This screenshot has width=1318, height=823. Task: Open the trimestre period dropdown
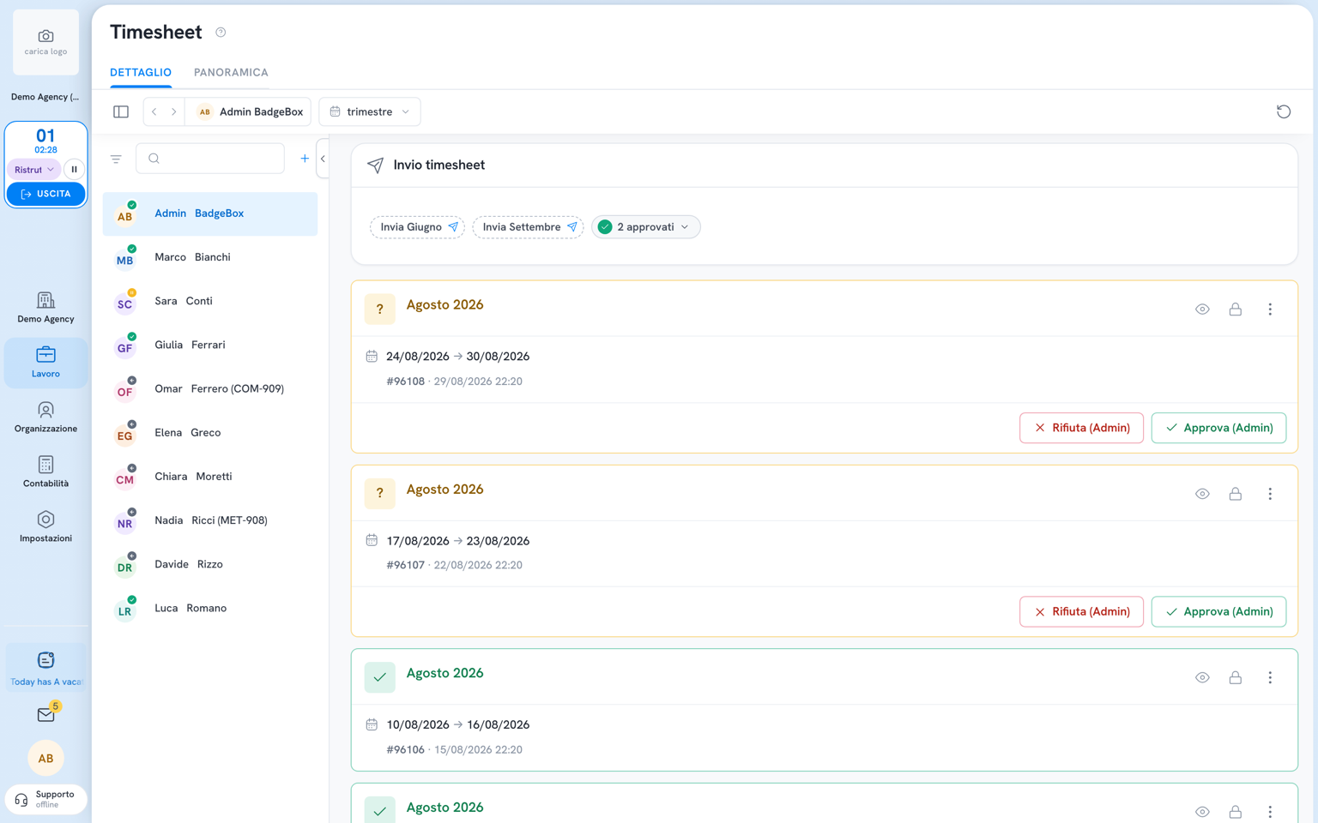pyautogui.click(x=370, y=111)
